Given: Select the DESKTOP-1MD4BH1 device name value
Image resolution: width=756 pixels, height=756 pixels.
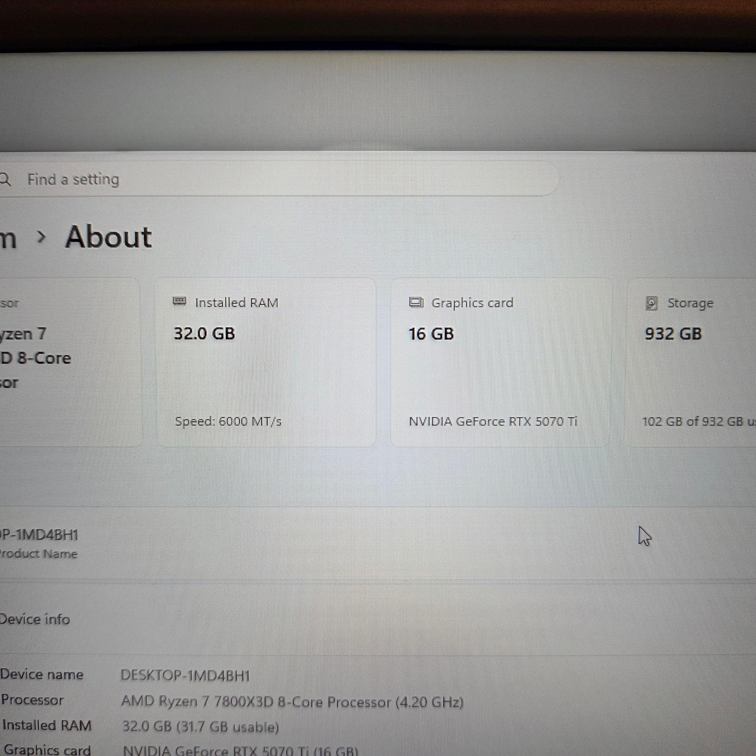Looking at the screenshot, I should click(185, 676).
